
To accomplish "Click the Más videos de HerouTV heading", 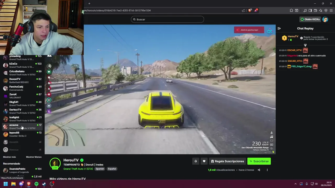I will 68,179.
